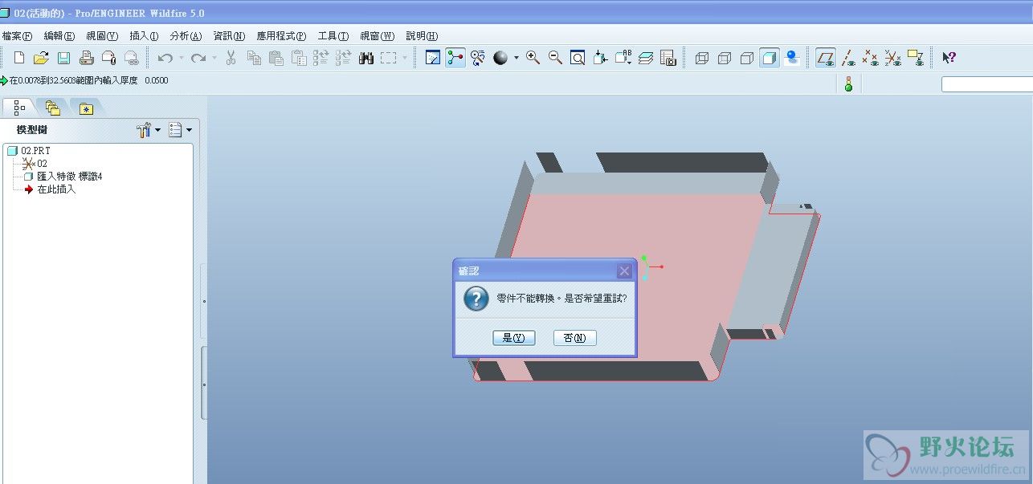Image resolution: width=1033 pixels, height=484 pixels.
Task: Click the send as mail attachment icon
Action: (x=109, y=58)
